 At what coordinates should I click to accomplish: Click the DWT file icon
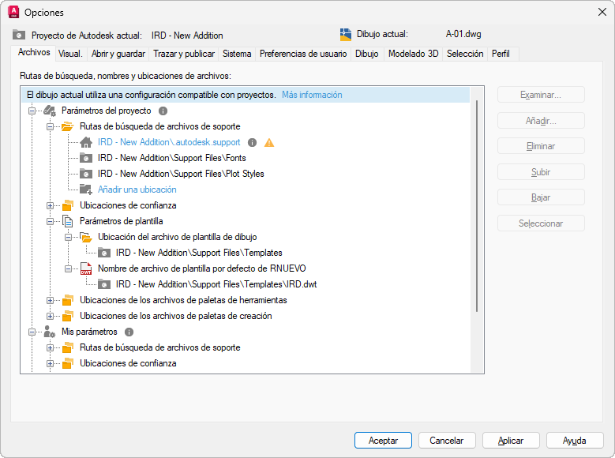click(86, 268)
